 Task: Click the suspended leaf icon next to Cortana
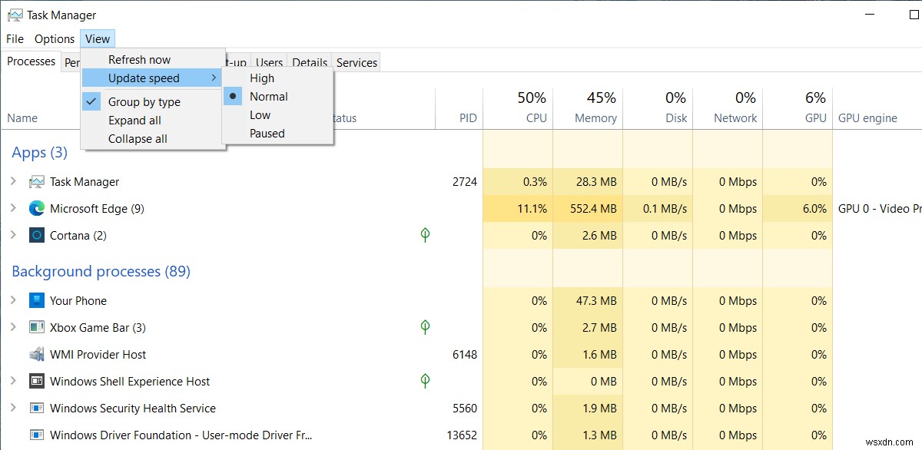tap(425, 235)
